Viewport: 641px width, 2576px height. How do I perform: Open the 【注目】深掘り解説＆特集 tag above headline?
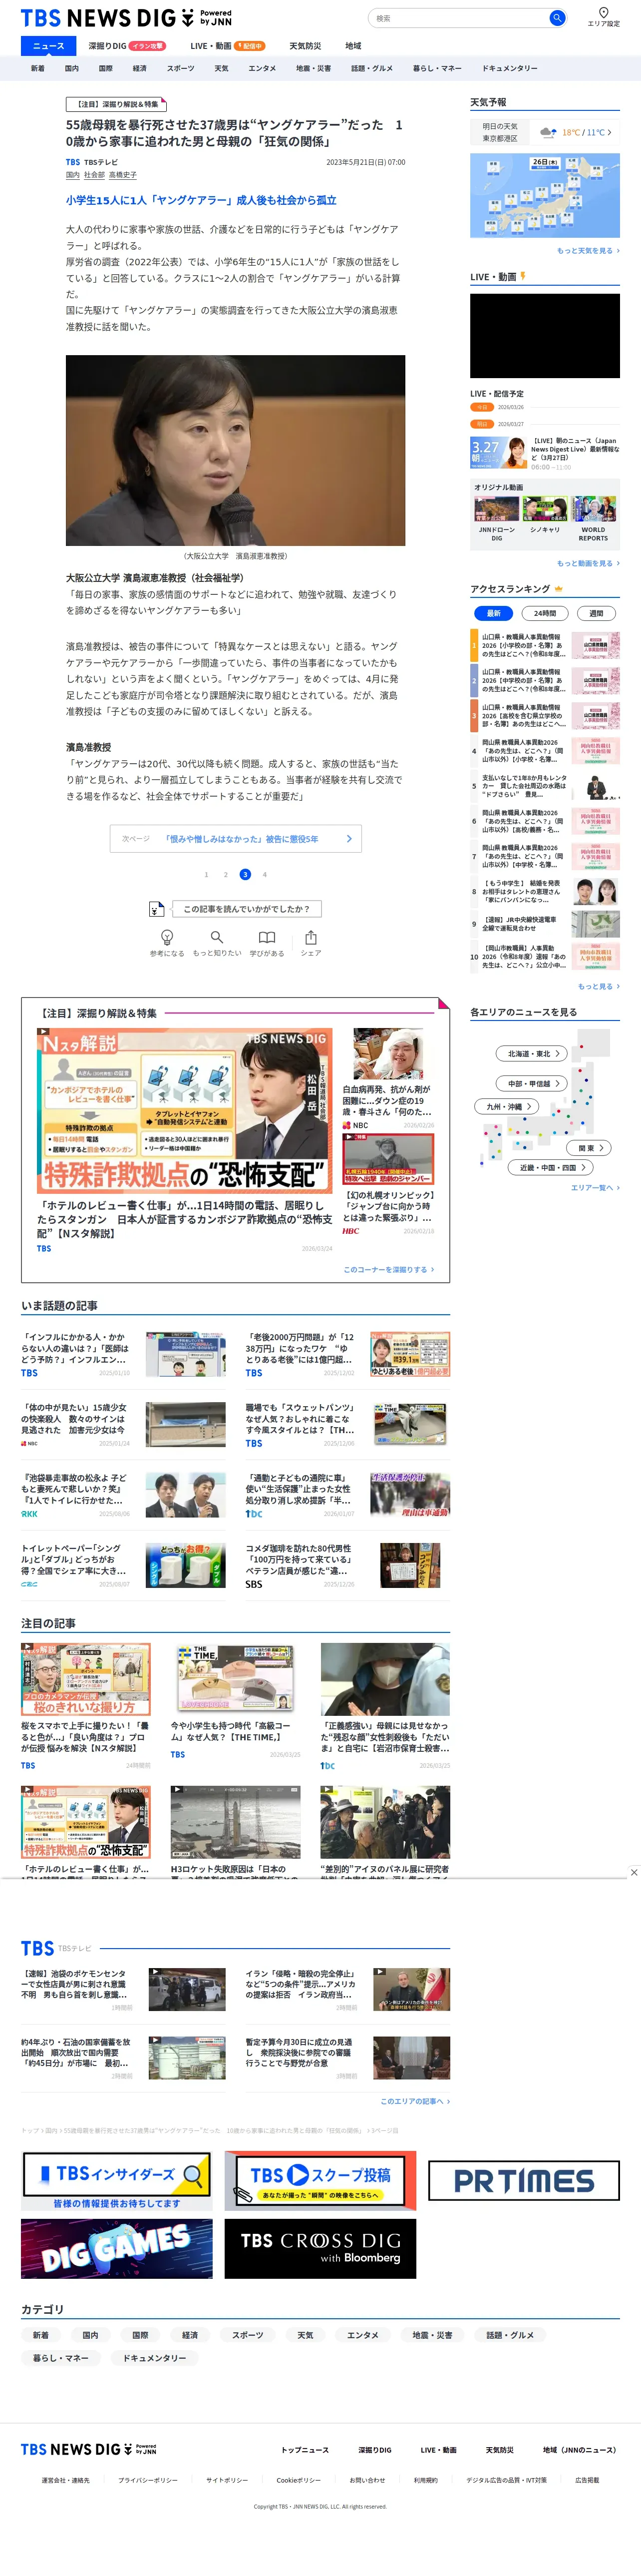tap(116, 104)
